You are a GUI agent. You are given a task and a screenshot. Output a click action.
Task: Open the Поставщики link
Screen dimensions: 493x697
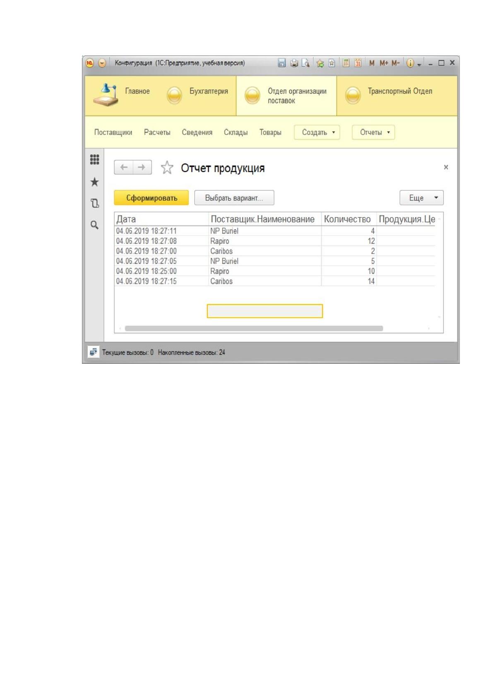click(x=113, y=132)
